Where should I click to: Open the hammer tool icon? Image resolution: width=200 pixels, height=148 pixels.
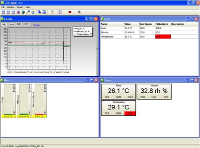tap(52, 12)
